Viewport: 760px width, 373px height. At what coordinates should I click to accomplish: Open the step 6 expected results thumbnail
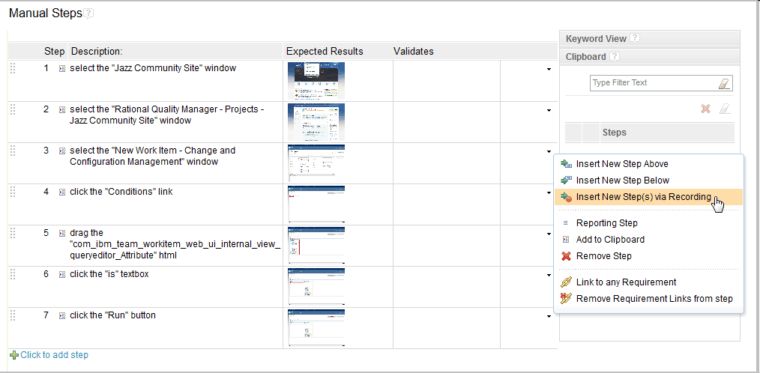point(316,287)
